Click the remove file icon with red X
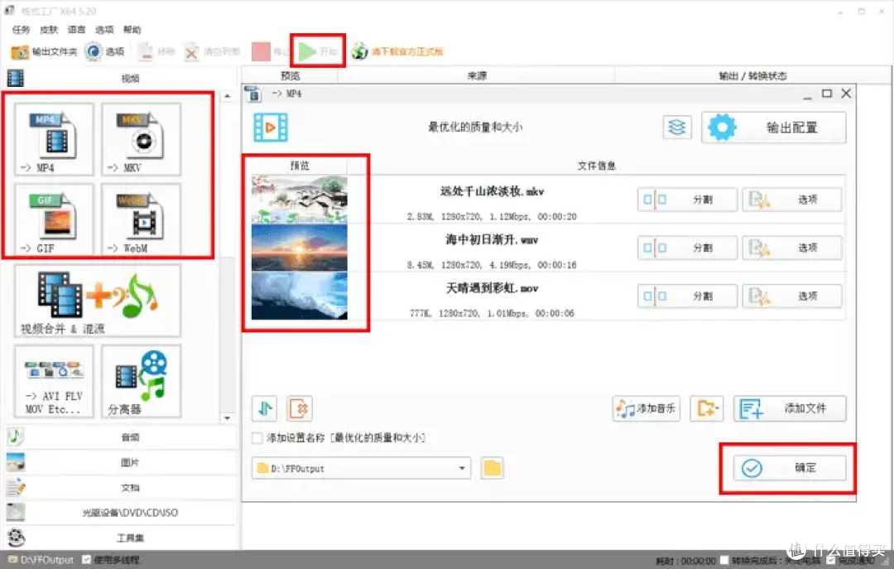 pos(300,408)
